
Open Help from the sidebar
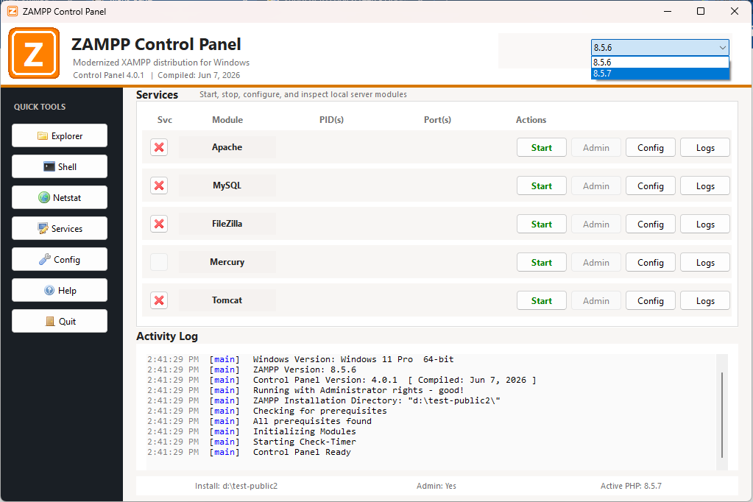click(x=60, y=290)
